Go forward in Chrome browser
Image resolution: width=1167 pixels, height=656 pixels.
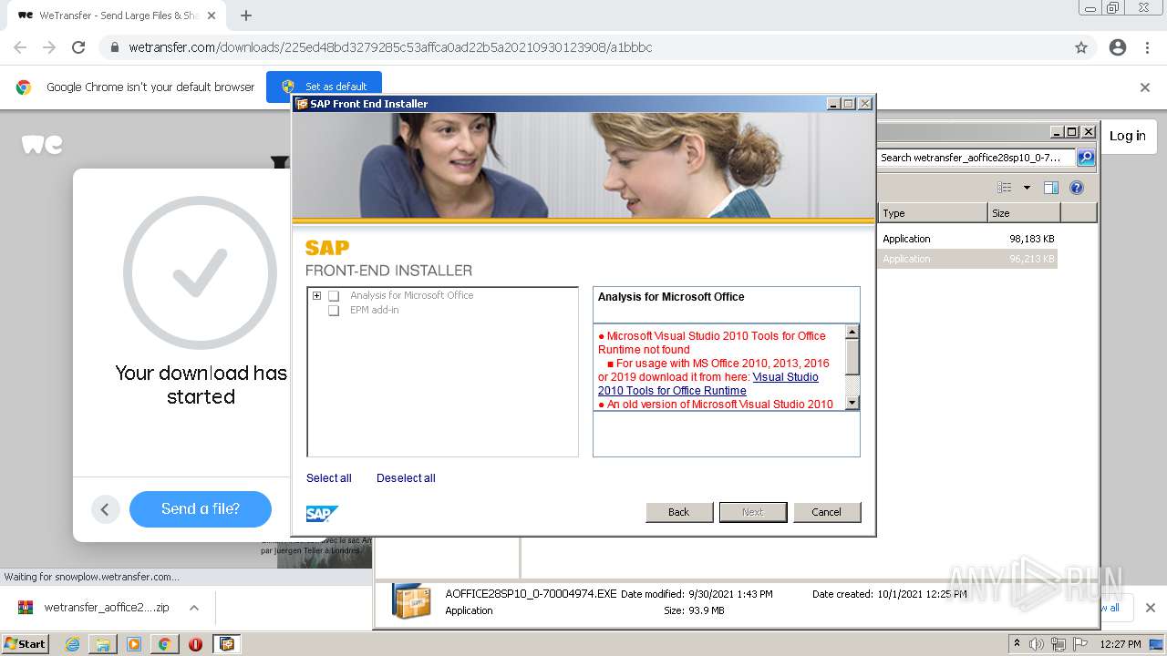click(x=49, y=47)
